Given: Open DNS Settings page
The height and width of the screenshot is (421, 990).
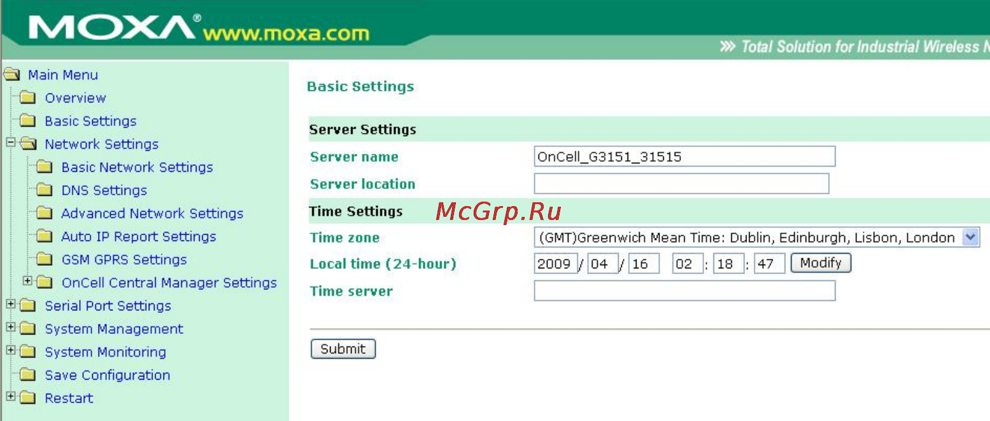Looking at the screenshot, I should 104,190.
